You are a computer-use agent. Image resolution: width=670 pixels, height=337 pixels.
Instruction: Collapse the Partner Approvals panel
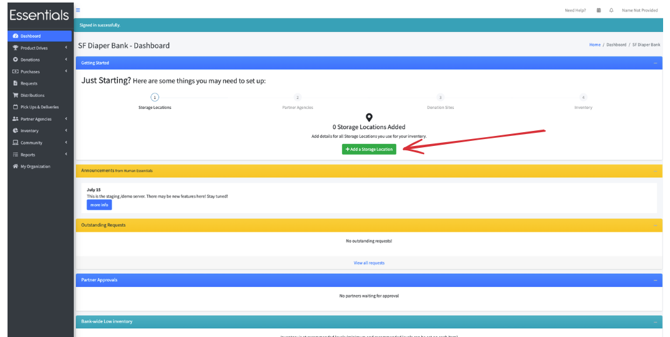pos(655,280)
